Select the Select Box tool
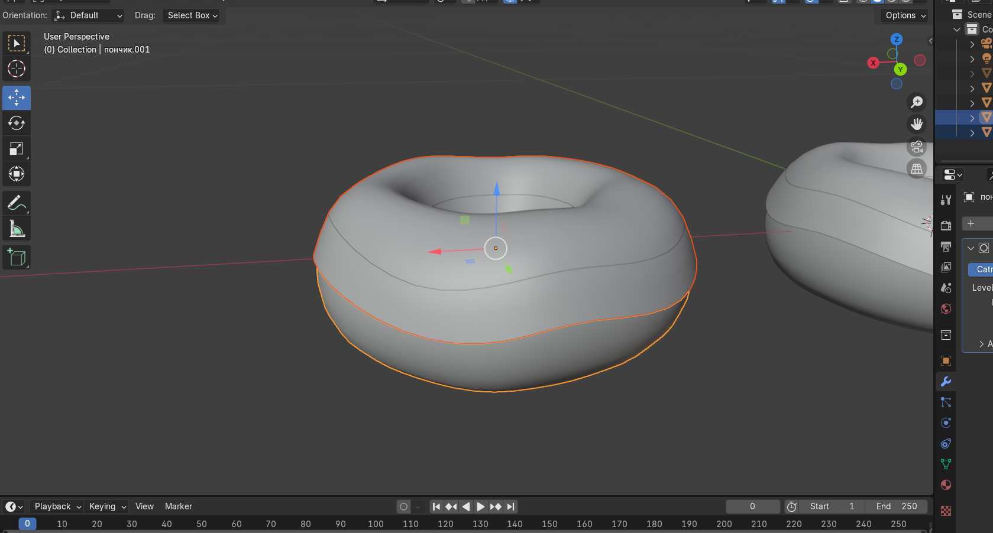The width and height of the screenshot is (993, 533). point(17,44)
